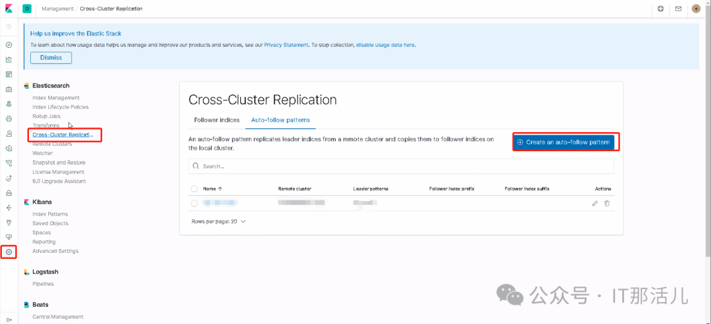Open Remote Clusters
The height and width of the screenshot is (324, 711).
52,144
